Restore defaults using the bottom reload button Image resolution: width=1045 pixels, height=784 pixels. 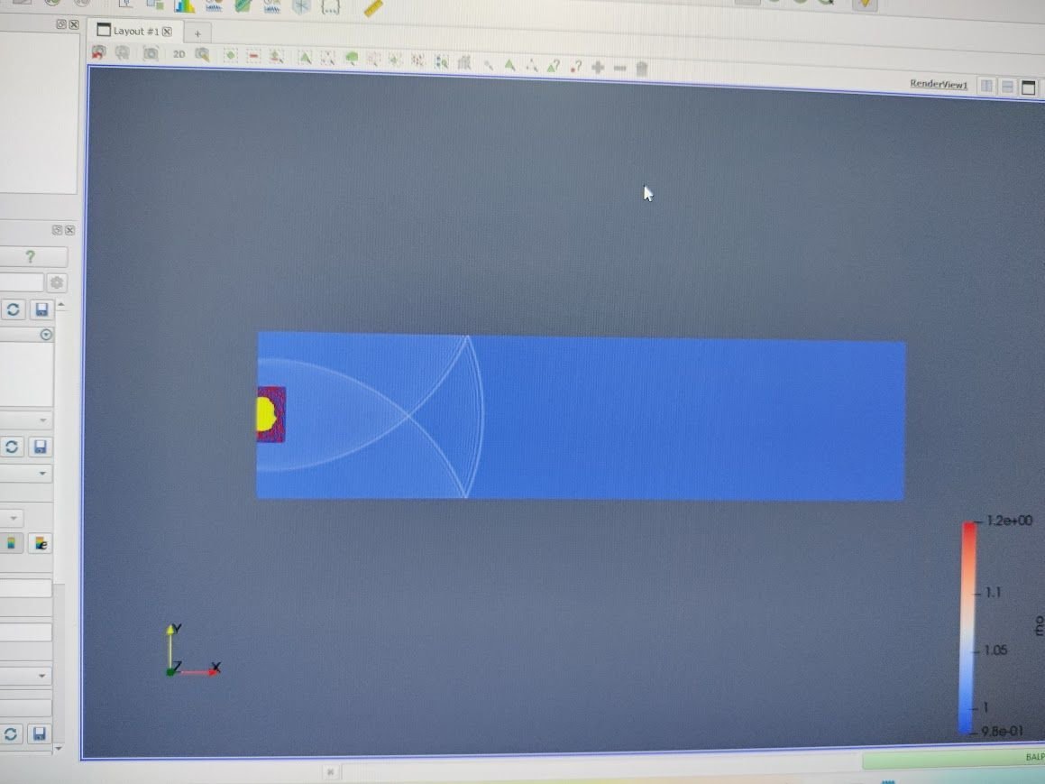click(x=11, y=734)
